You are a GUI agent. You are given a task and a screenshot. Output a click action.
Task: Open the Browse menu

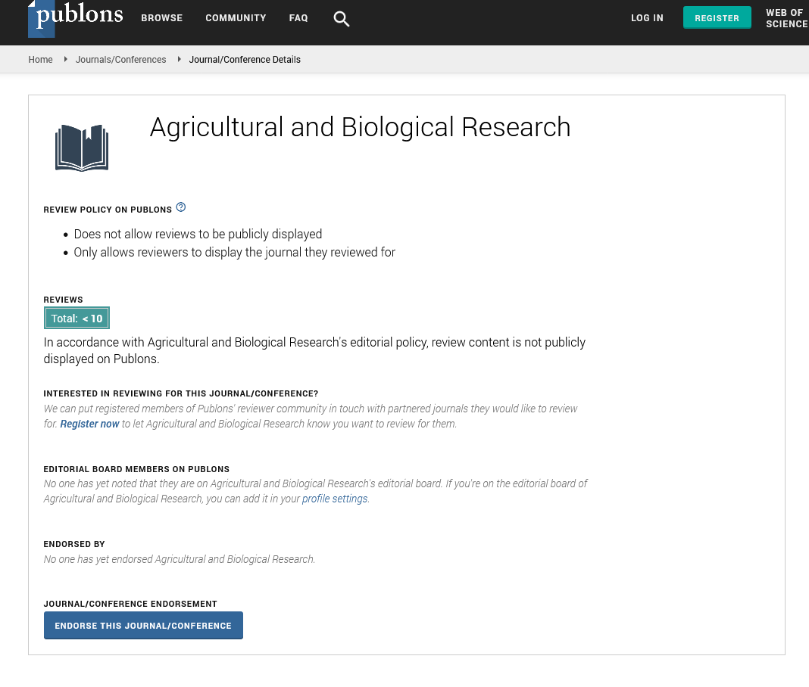click(x=161, y=18)
